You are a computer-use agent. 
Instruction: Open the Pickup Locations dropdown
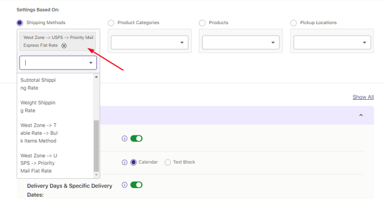[332, 43]
